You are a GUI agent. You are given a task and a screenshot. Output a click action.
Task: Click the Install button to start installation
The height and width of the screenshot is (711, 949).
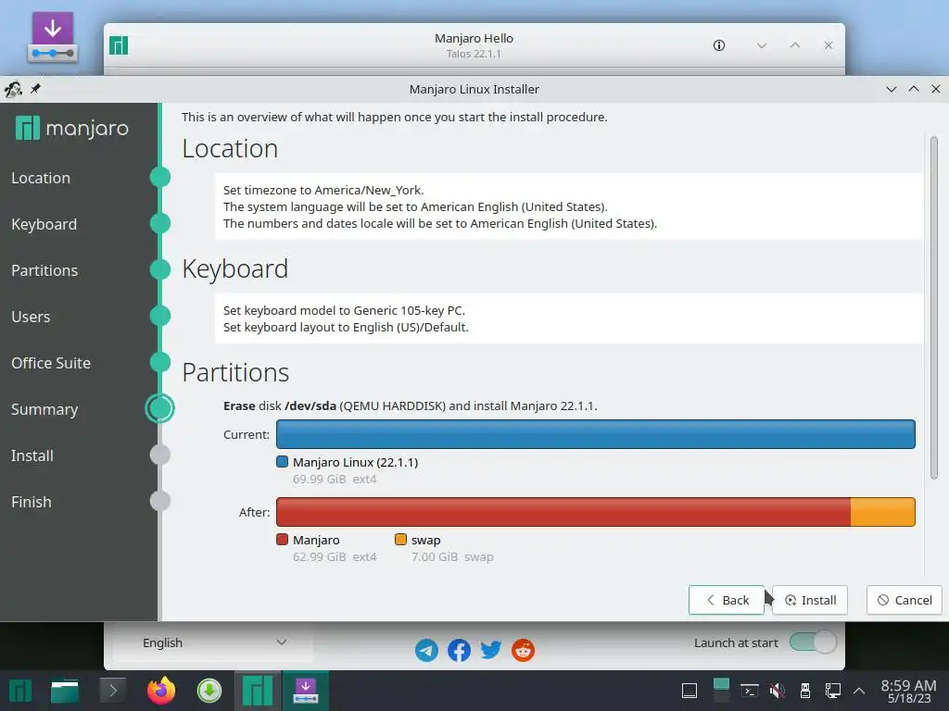[810, 600]
